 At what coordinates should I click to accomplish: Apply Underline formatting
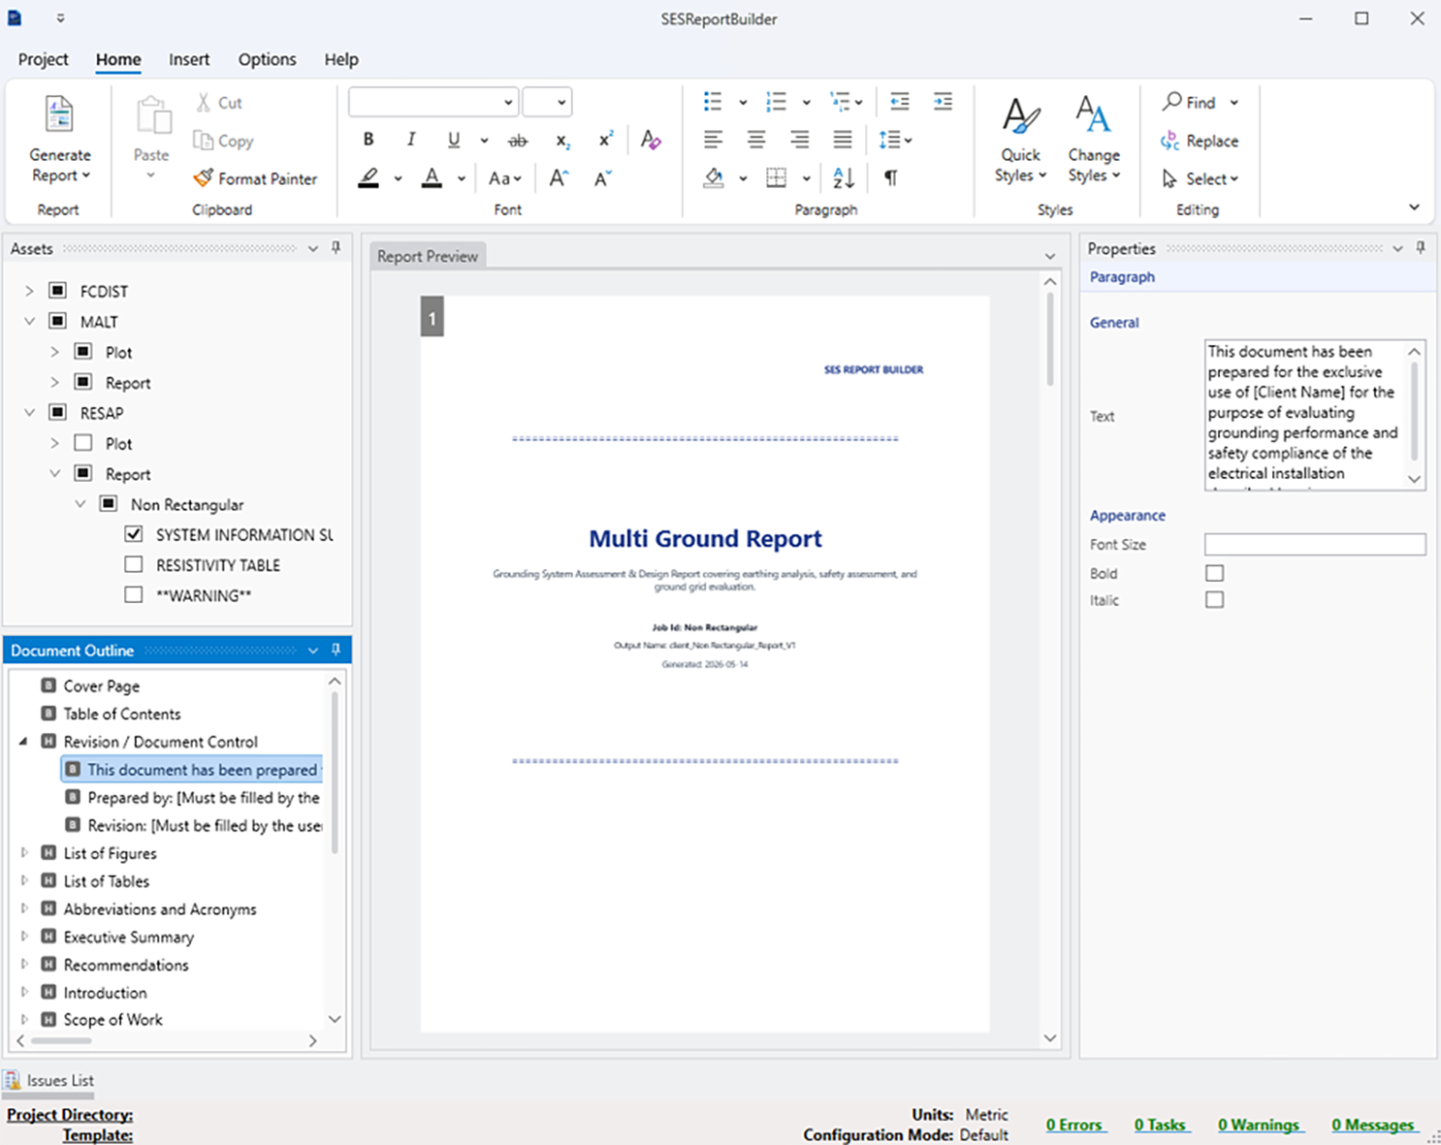tap(454, 140)
